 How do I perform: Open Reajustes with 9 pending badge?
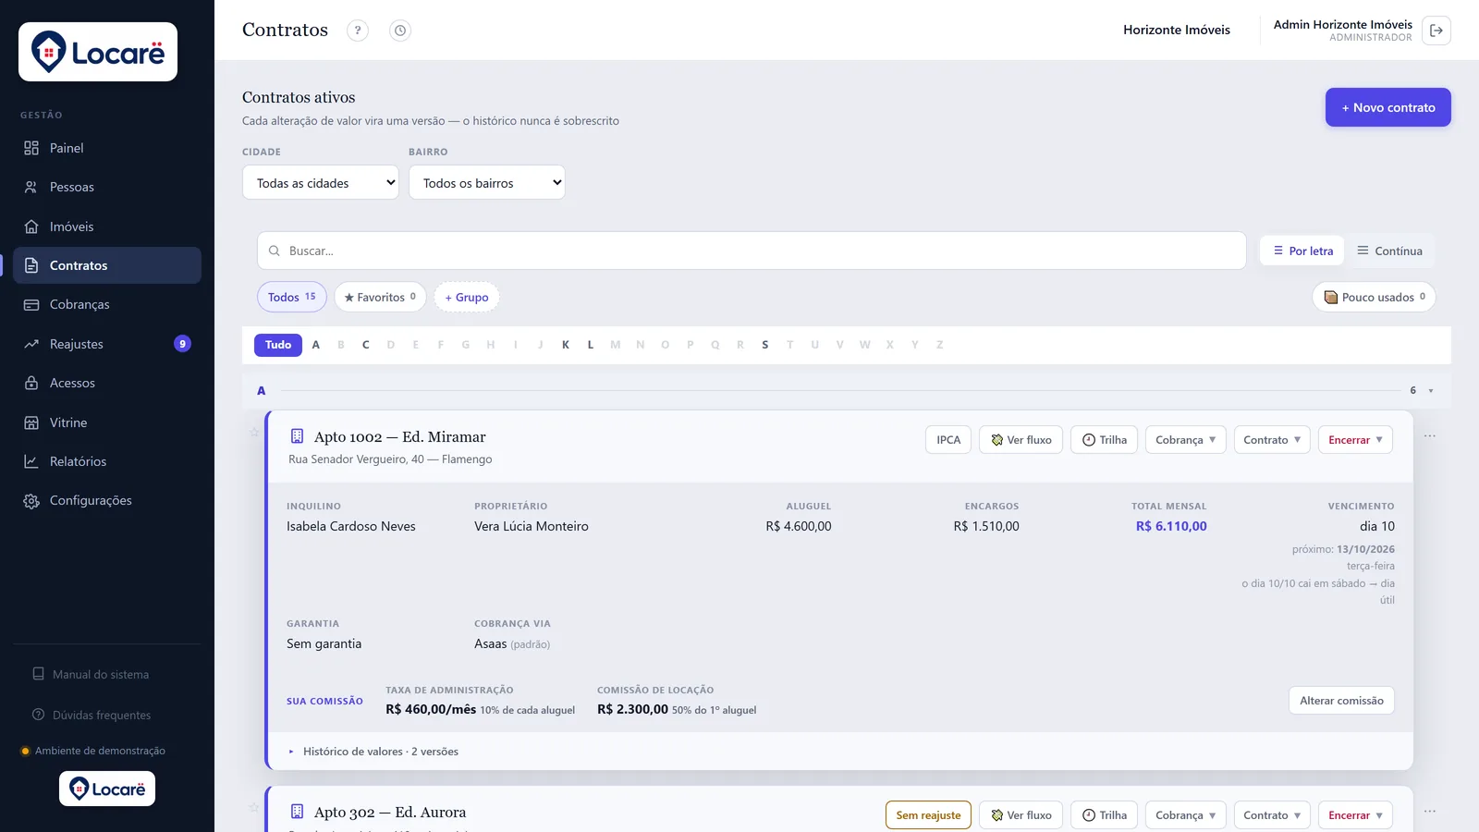point(107,344)
